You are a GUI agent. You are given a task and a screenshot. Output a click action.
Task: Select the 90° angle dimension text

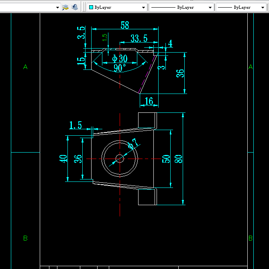point(120,68)
